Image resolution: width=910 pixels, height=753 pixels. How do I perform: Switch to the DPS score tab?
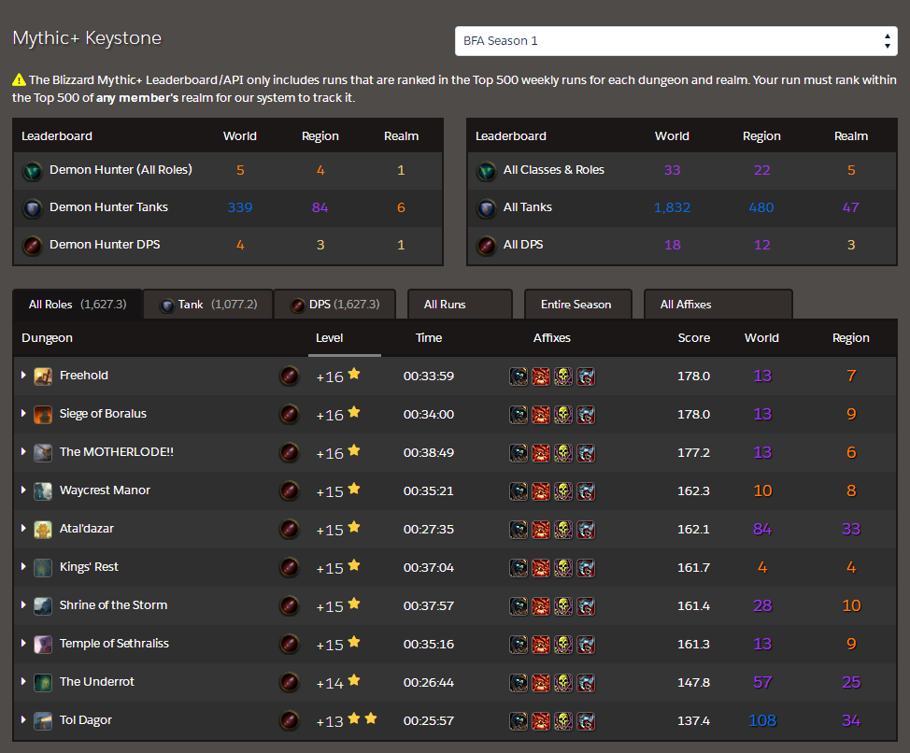(334, 305)
